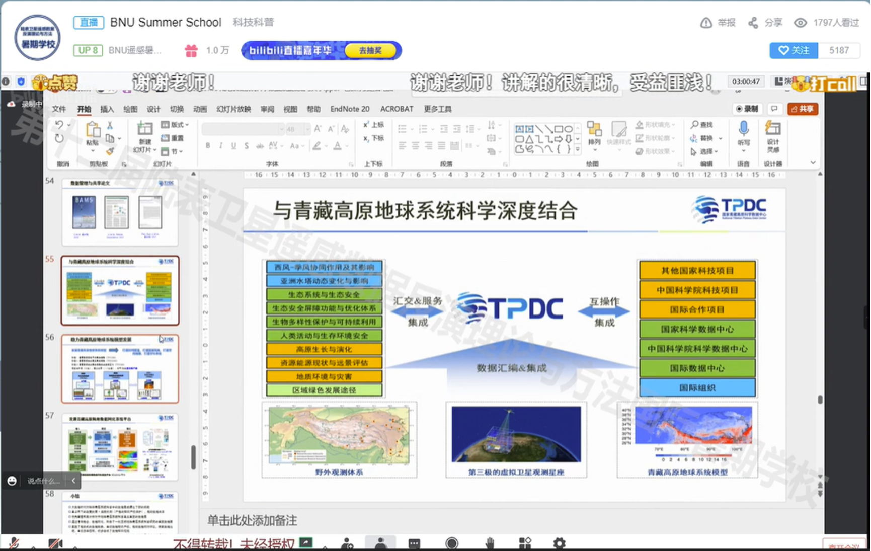Collapse the ribbon with the chevron
871x551 pixels.
click(813, 162)
